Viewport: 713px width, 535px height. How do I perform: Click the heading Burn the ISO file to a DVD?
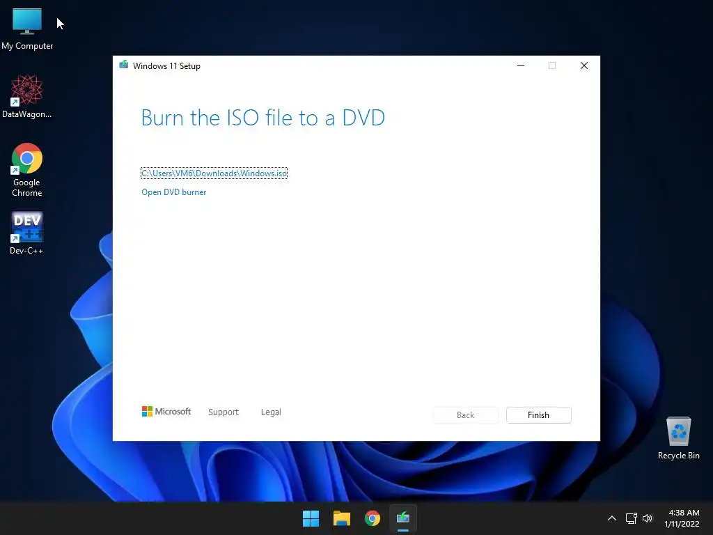tap(263, 118)
